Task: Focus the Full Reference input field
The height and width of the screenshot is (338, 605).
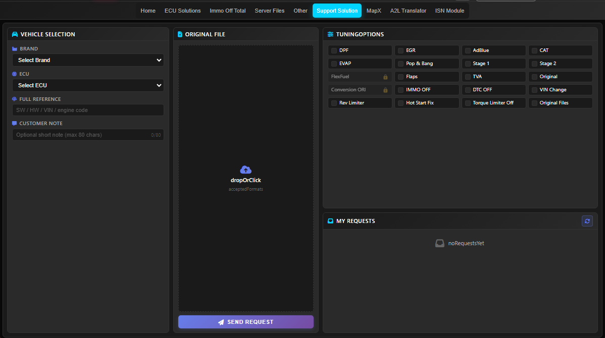Action: [x=88, y=110]
